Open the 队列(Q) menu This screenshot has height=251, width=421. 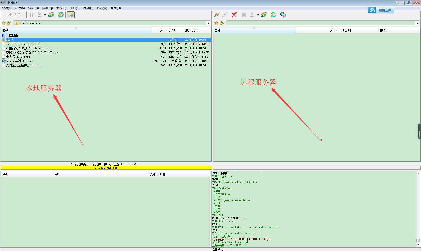pyautogui.click(x=47, y=8)
